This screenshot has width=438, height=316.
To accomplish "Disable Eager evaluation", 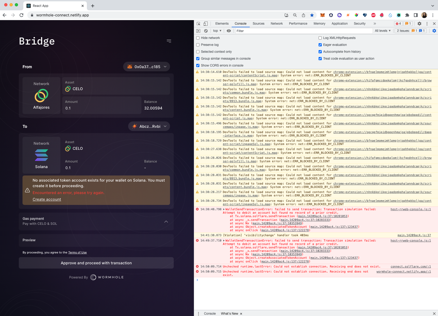I will click(320, 45).
